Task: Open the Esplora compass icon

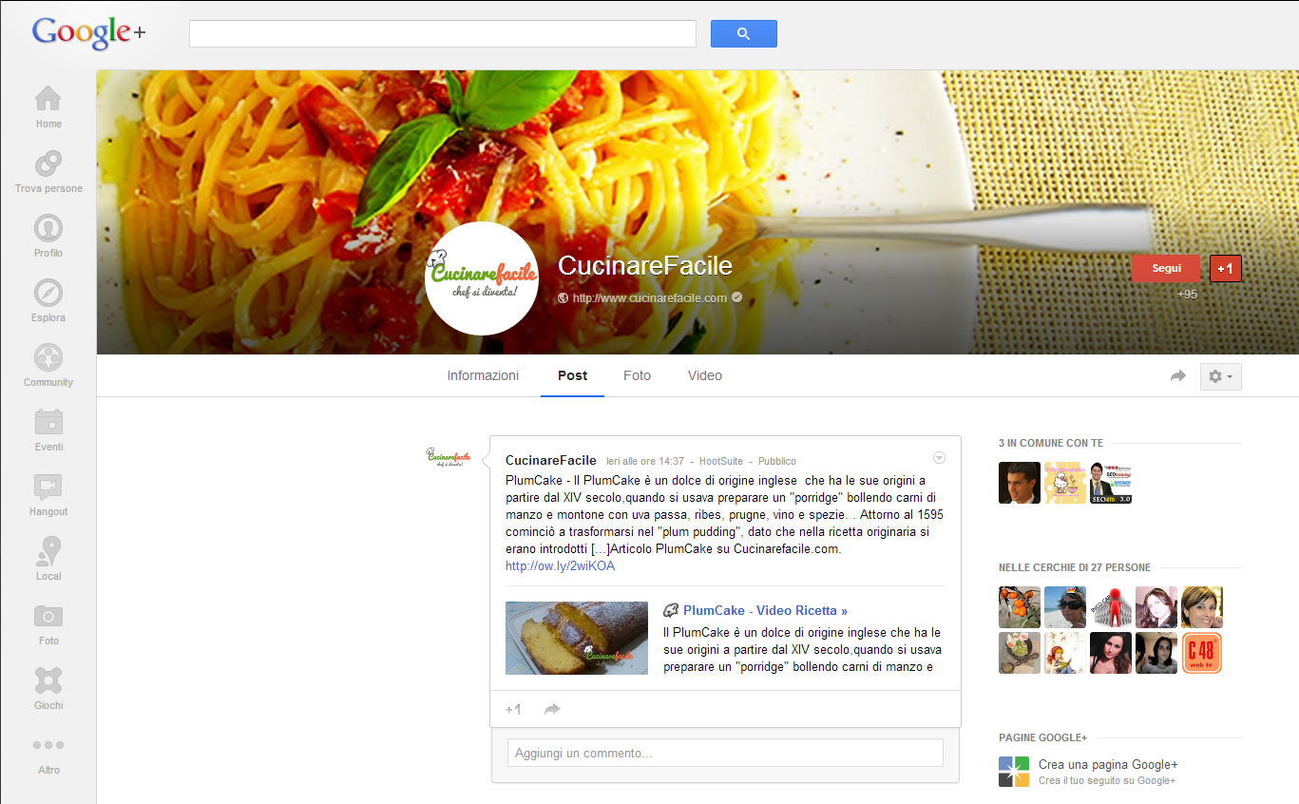Action: pyautogui.click(x=48, y=293)
